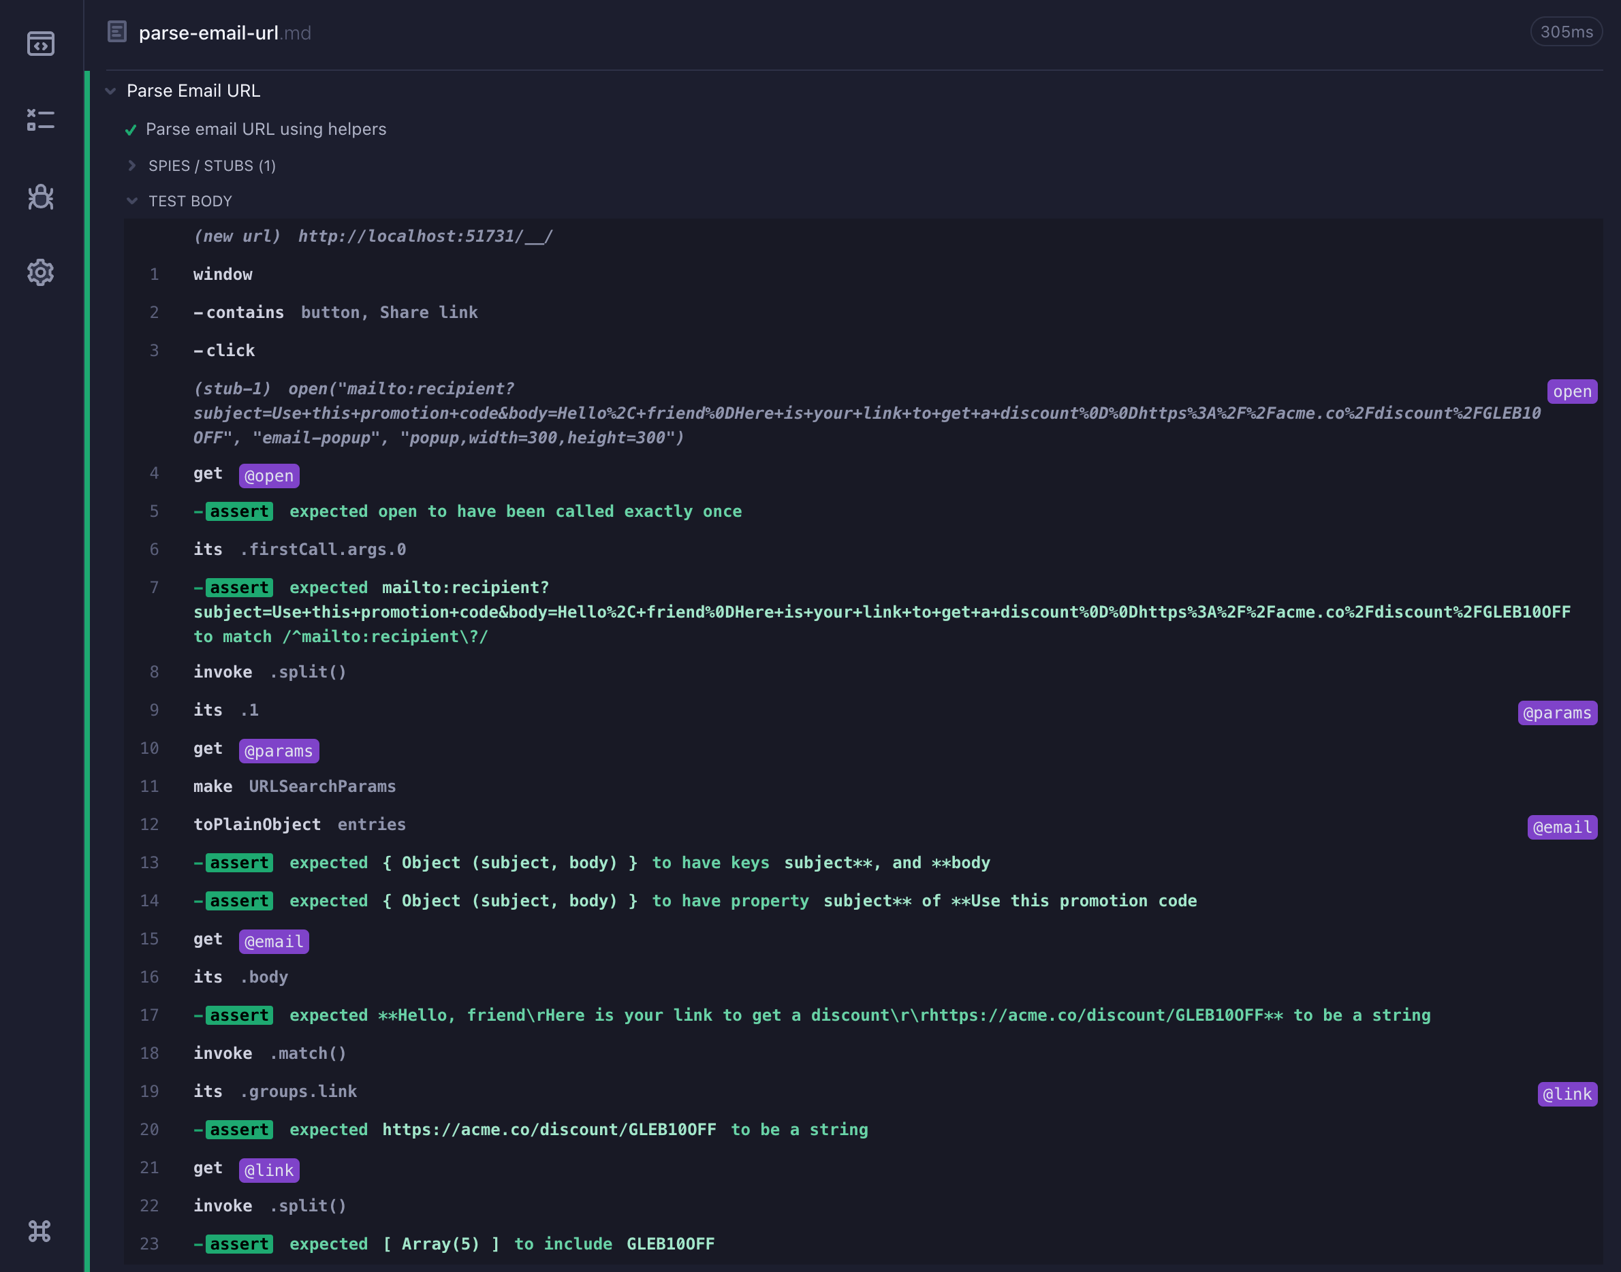Select 'invoke .split()' command on row 22
This screenshot has height=1272, width=1621.
tap(863, 1206)
